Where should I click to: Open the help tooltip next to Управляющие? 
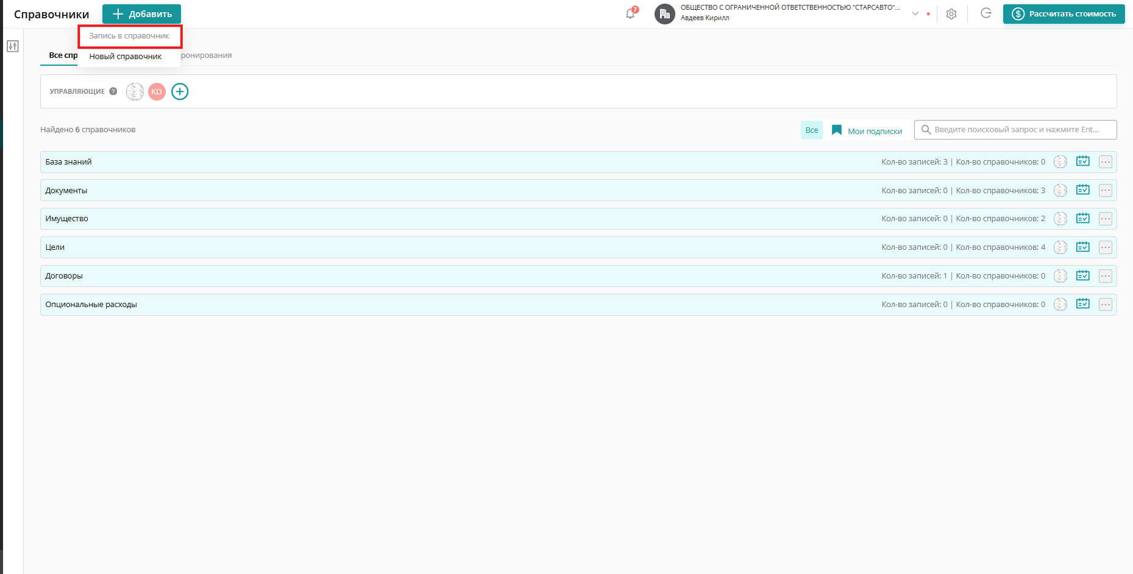coord(113,91)
